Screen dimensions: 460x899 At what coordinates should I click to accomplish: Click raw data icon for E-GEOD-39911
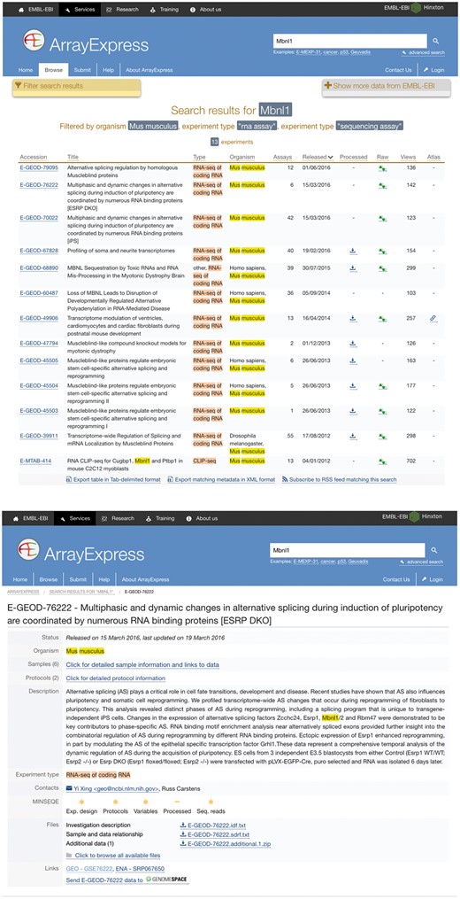pos(382,437)
